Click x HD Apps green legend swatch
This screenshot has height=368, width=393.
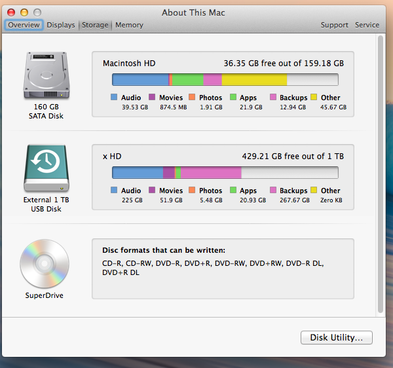click(233, 190)
